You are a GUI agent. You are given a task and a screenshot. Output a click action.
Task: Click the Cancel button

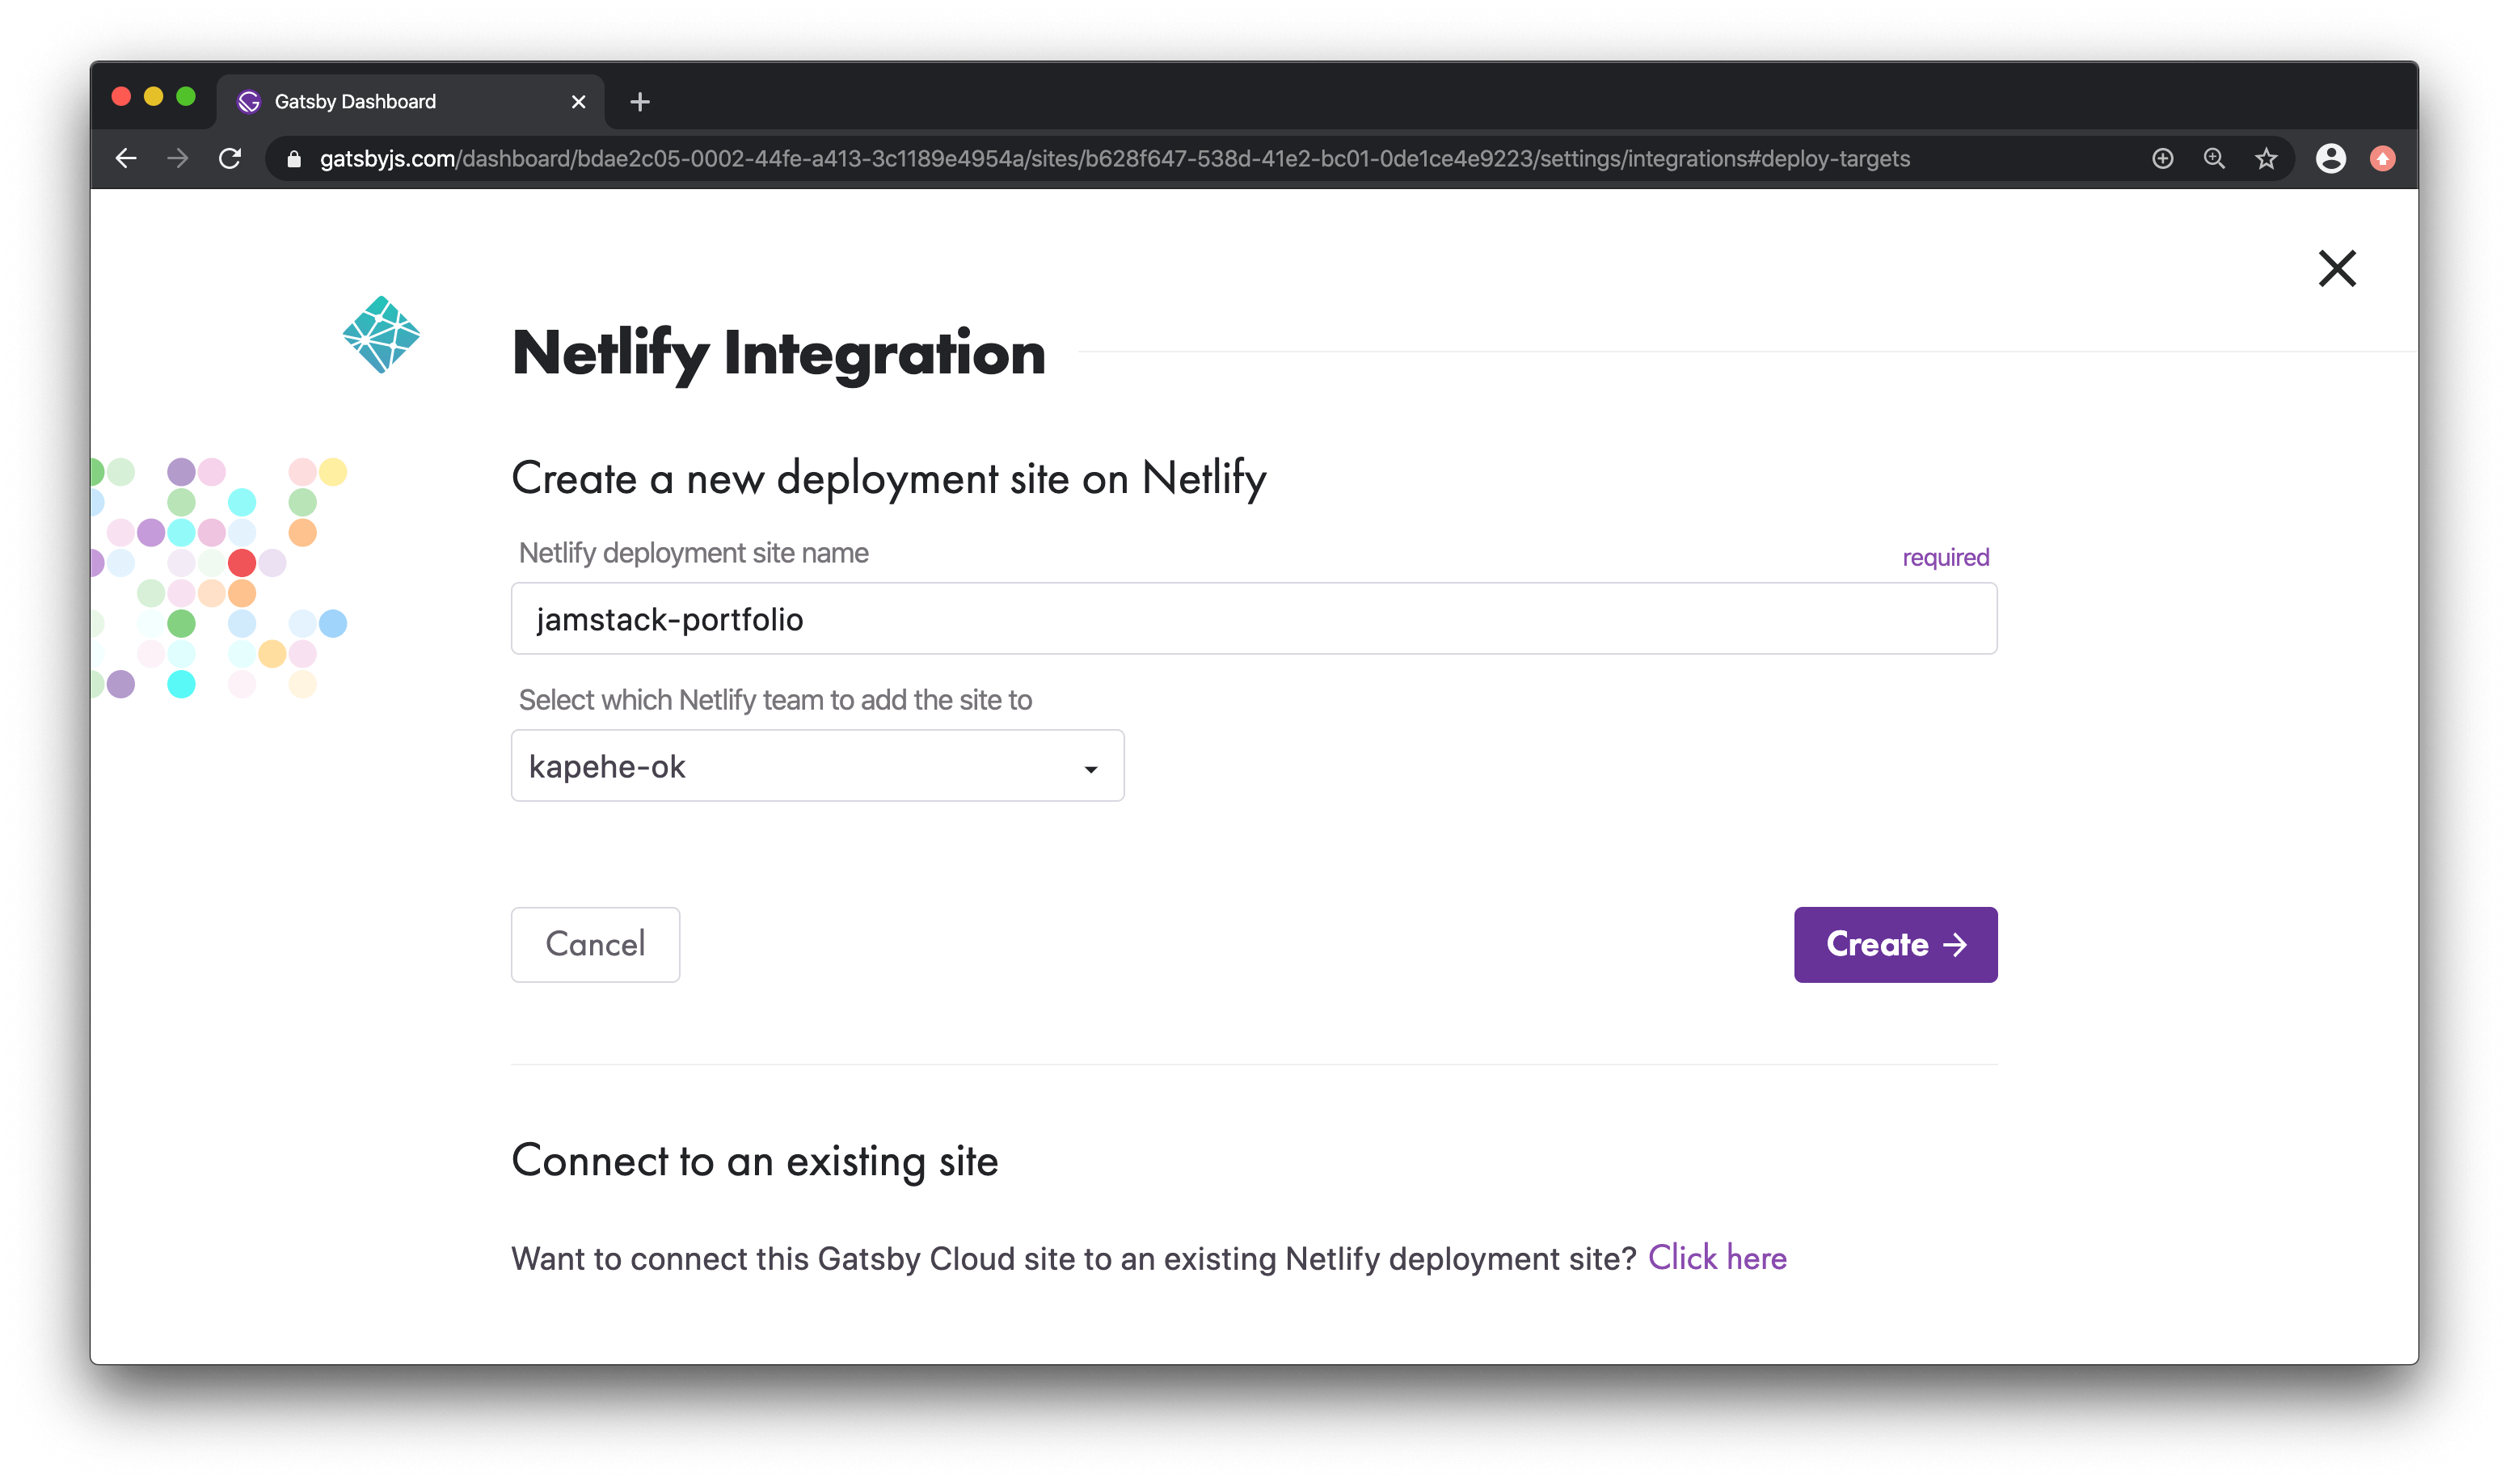click(595, 944)
